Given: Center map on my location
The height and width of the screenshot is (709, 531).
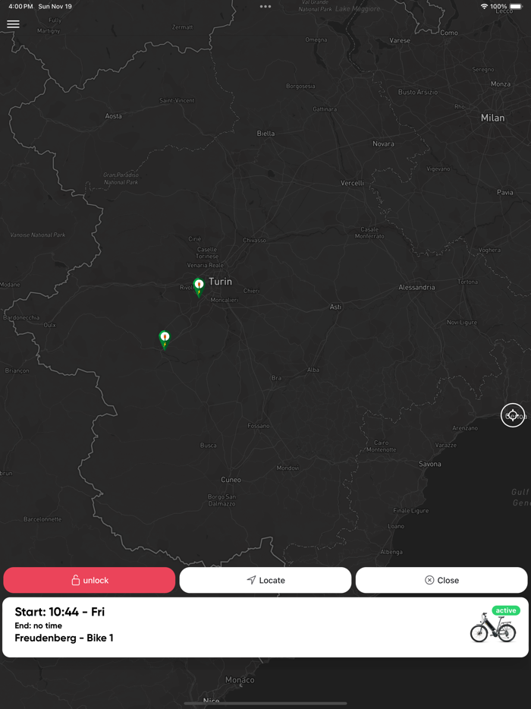Looking at the screenshot, I should click(x=513, y=415).
